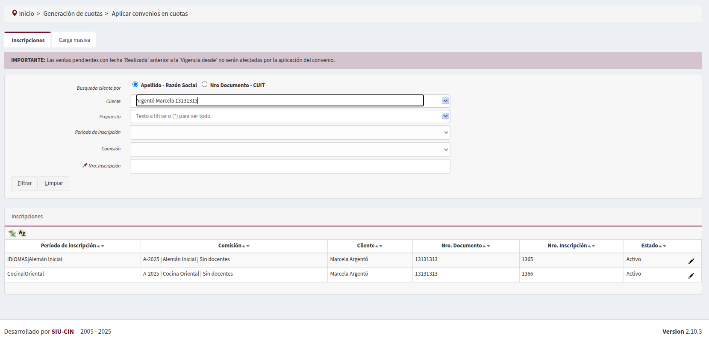
Task: Click the Nro. Inscripción input field
Action: [290, 167]
